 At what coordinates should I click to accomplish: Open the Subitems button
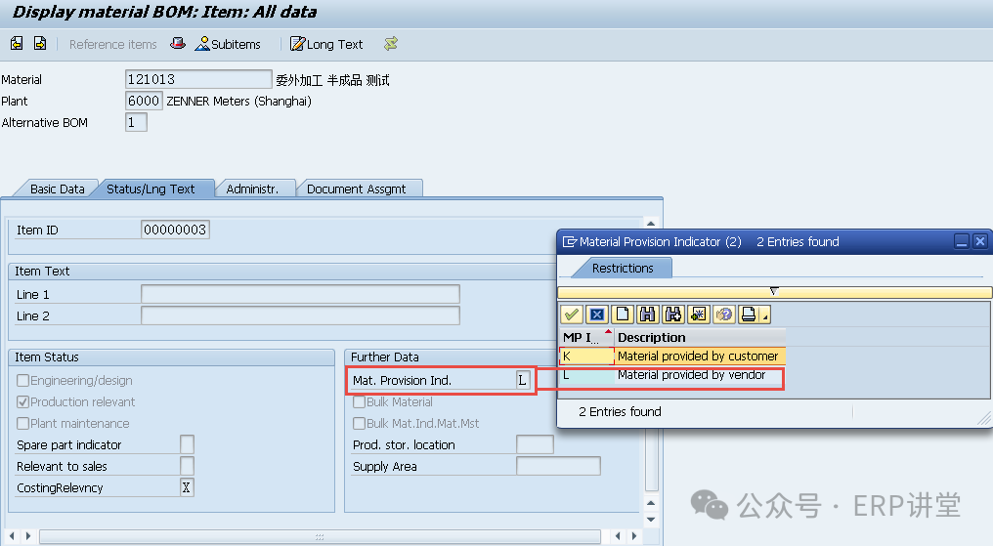click(228, 44)
